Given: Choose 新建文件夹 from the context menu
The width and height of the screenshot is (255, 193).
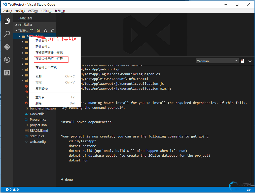Looking at the screenshot, I should pyautogui.click(x=55, y=47).
